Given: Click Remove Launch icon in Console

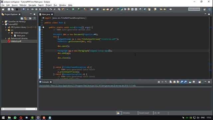Looking at the screenshot, I should (x=162, y=82).
